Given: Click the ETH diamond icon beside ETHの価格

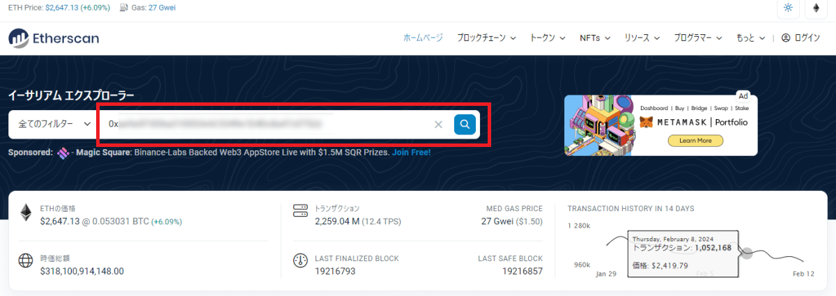Looking at the screenshot, I should click(x=26, y=213).
